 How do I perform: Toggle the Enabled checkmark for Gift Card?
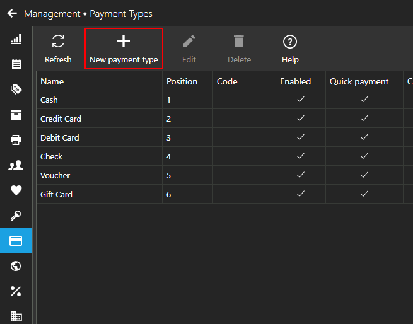(x=301, y=194)
